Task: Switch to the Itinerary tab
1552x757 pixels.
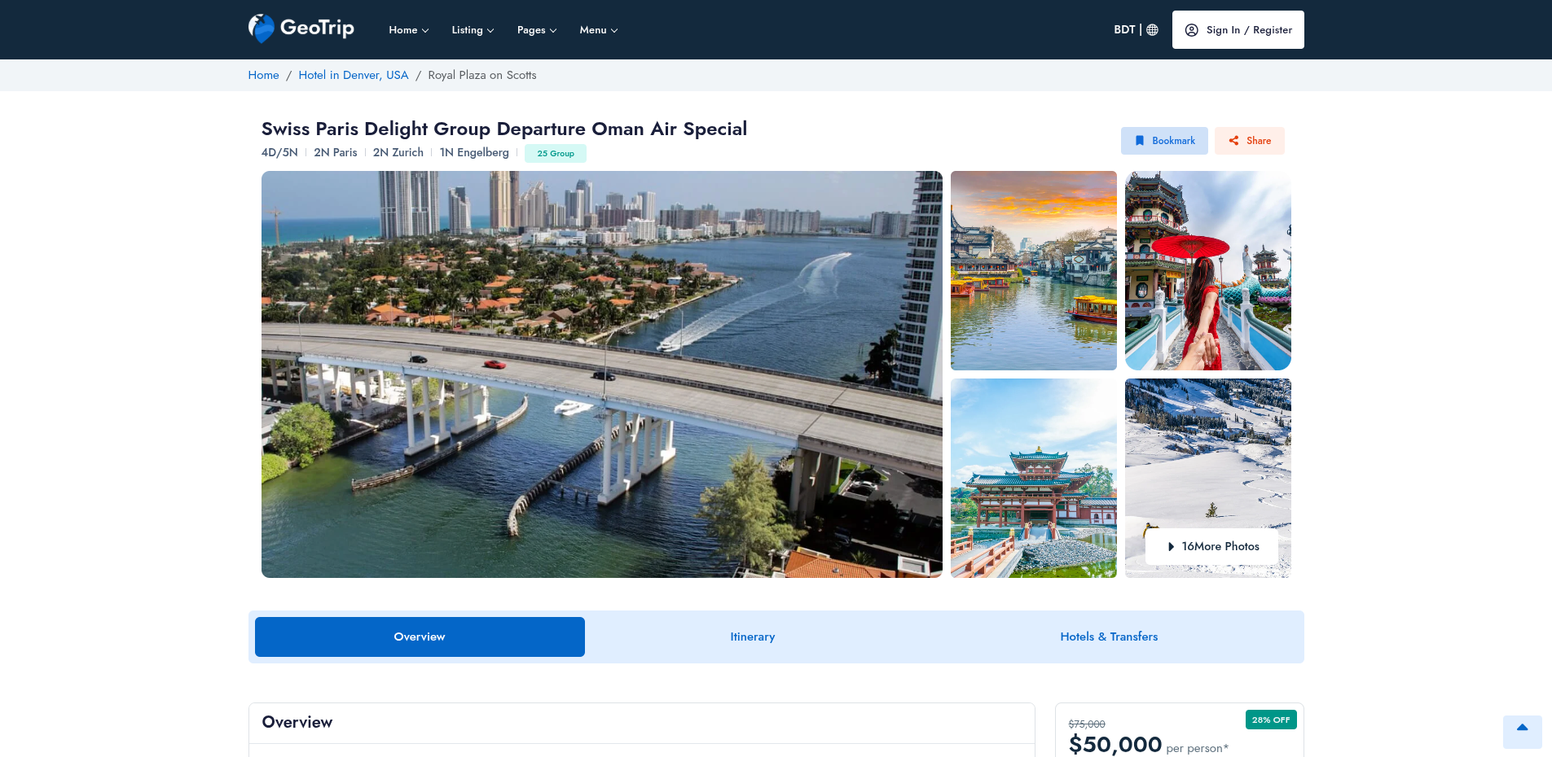Action: [752, 637]
